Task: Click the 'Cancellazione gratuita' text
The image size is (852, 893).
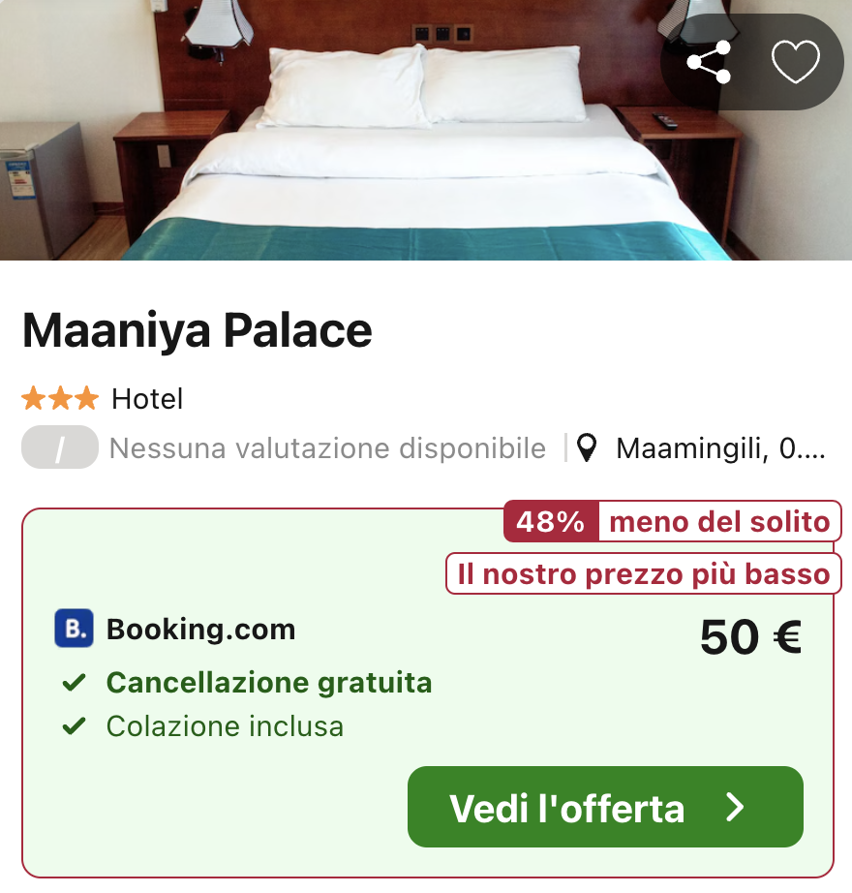Action: coord(269,683)
